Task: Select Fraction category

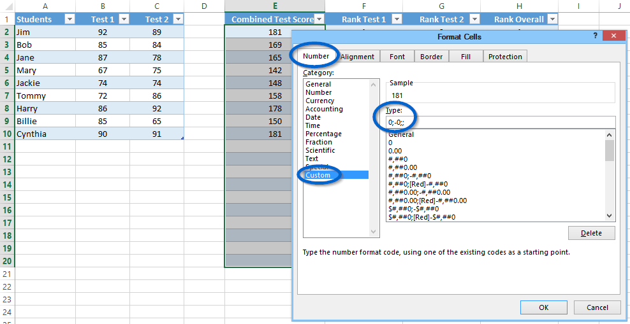Action: pos(319,142)
